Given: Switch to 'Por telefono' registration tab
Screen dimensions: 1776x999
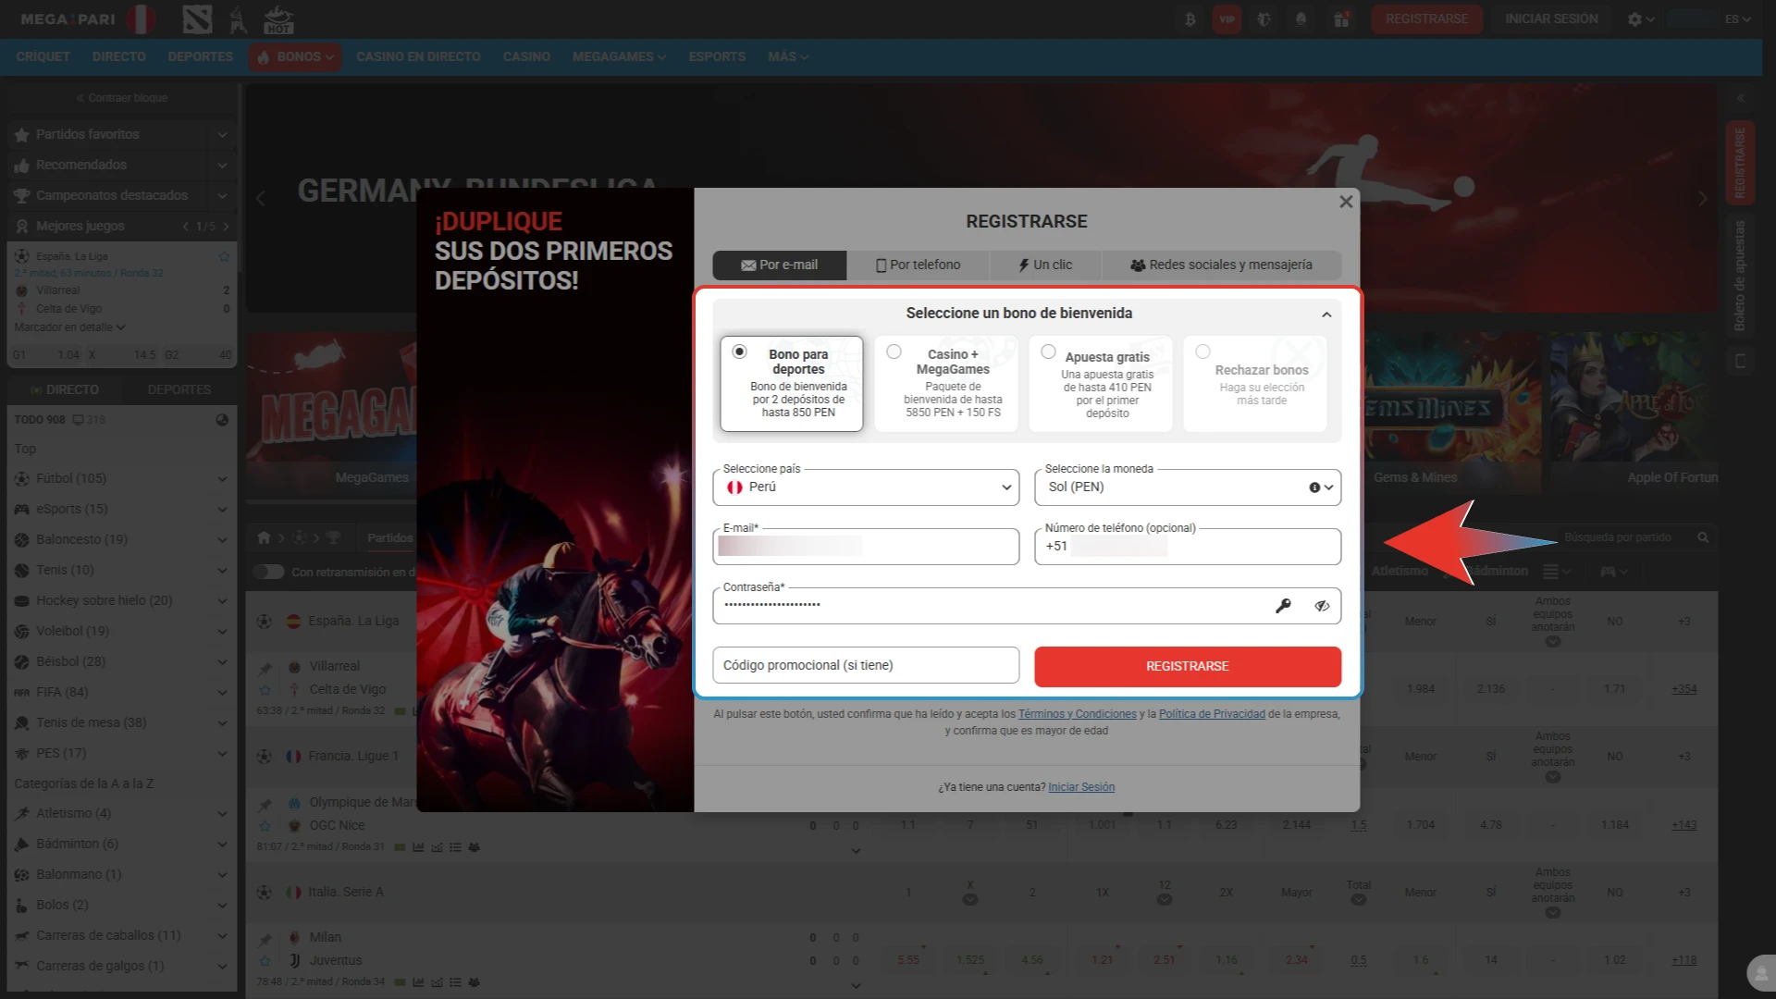Looking at the screenshot, I should coord(918,265).
